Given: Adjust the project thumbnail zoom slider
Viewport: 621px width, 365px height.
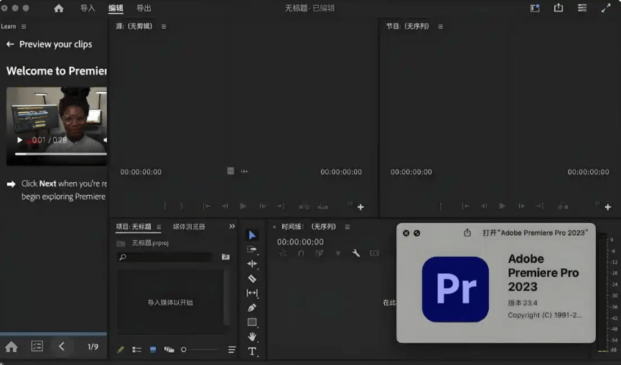Looking at the screenshot, I should (185, 349).
